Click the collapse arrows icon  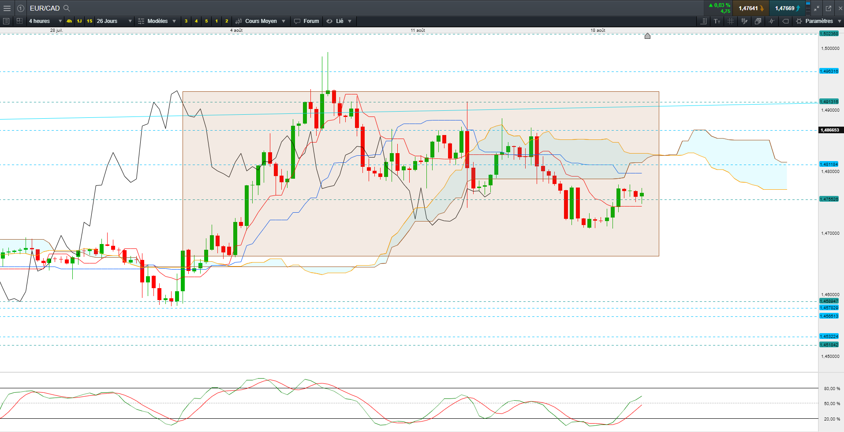coord(817,8)
